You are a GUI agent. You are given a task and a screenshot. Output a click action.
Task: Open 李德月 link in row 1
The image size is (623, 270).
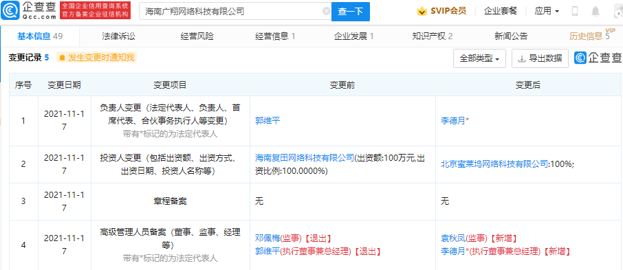tap(453, 120)
